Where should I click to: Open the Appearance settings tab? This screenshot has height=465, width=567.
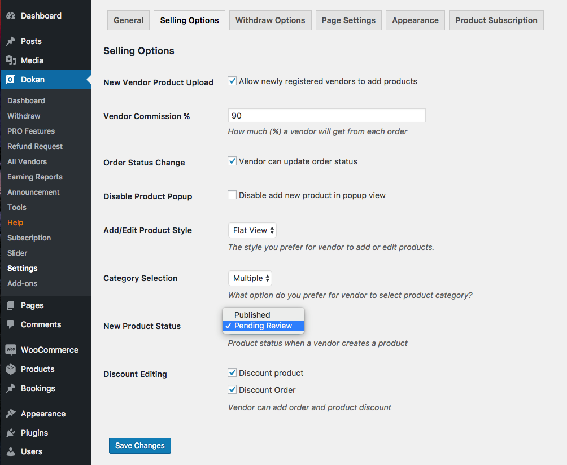pos(415,20)
